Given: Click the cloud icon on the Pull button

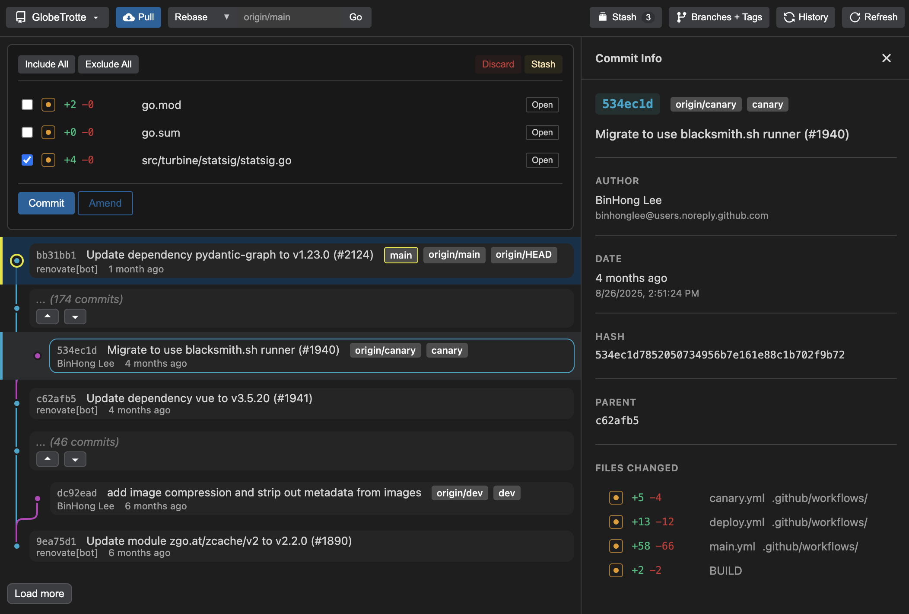Looking at the screenshot, I should coord(128,17).
